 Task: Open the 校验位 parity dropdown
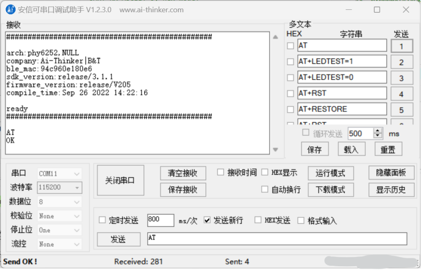tap(59, 216)
